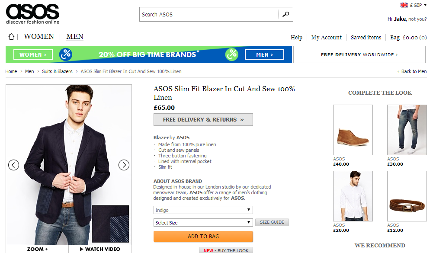433x253 pixels.
Task: Click the ZOOM + control under the product photo
Action: (x=37, y=249)
